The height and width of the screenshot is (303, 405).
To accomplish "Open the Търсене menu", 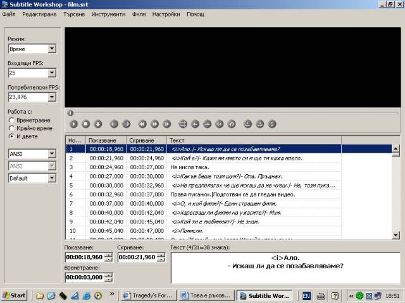I will pyautogui.click(x=74, y=14).
